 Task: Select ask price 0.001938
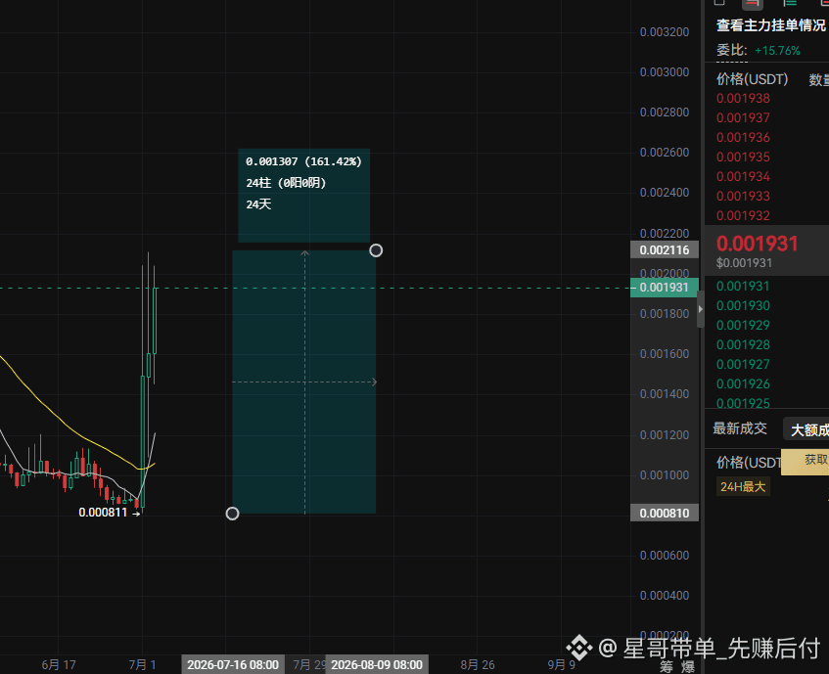743,98
